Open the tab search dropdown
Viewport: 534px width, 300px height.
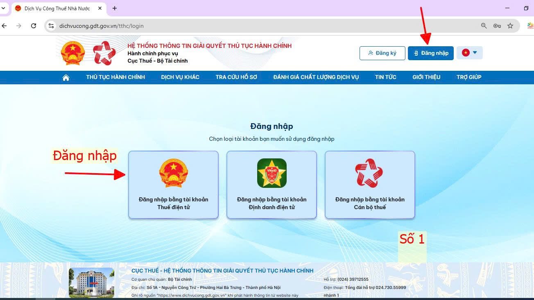click(3, 8)
